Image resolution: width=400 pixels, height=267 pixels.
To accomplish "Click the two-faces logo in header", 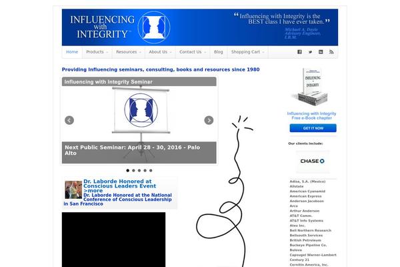I will [x=154, y=27].
